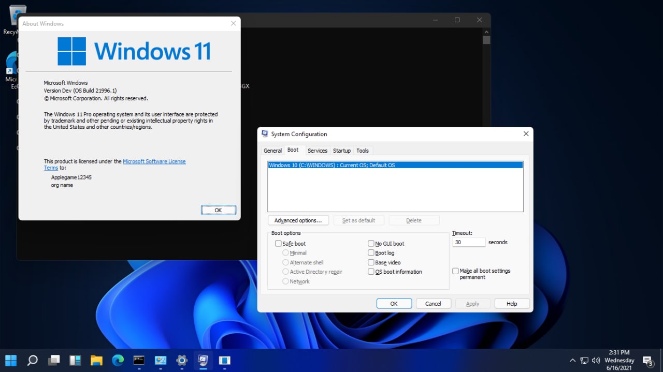Viewport: 663px width, 372px height.
Task: Open the volume speaker tray icon
Action: click(596, 360)
